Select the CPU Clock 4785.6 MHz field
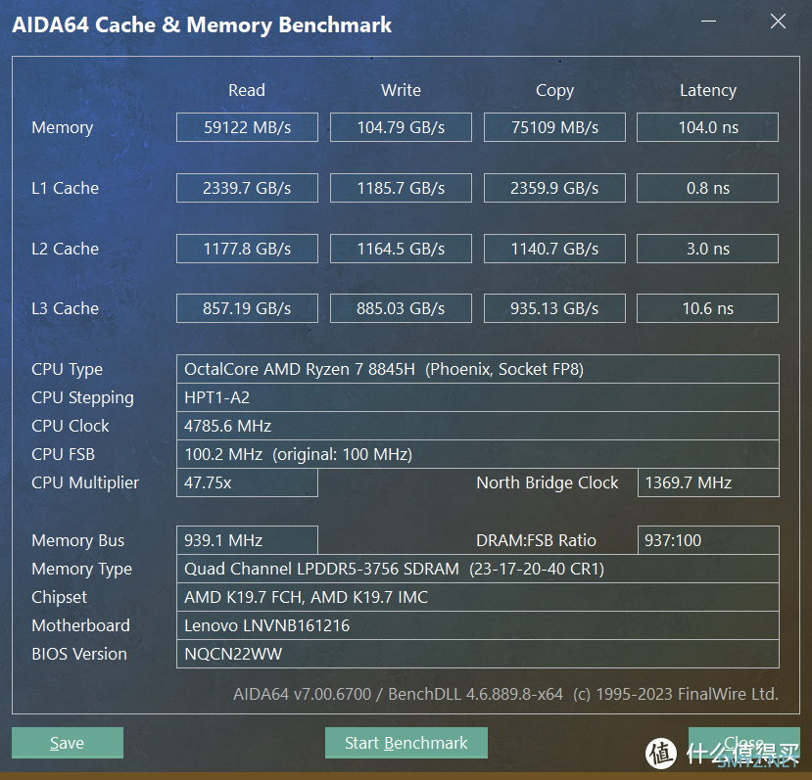Image resolution: width=812 pixels, height=780 pixels. tap(477, 426)
